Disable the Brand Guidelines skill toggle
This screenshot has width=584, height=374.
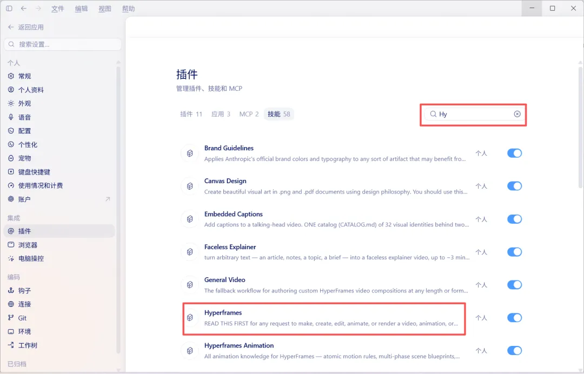click(x=514, y=153)
